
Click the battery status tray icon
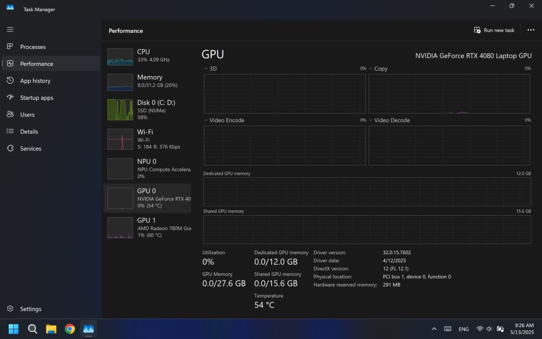500,328
